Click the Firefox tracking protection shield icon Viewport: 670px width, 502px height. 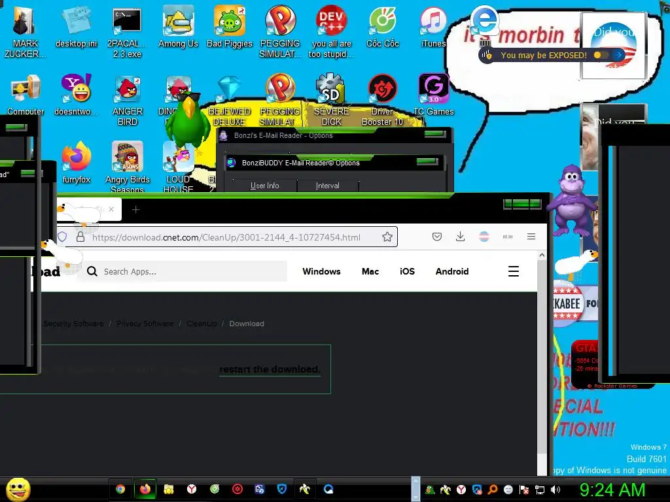coord(62,237)
